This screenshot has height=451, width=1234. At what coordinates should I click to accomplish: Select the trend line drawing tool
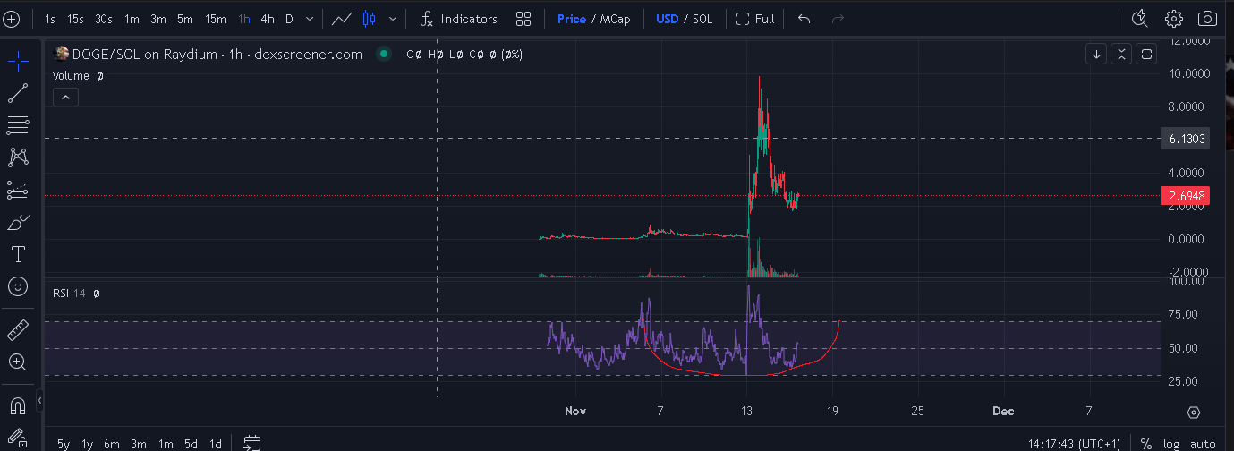[x=18, y=93]
